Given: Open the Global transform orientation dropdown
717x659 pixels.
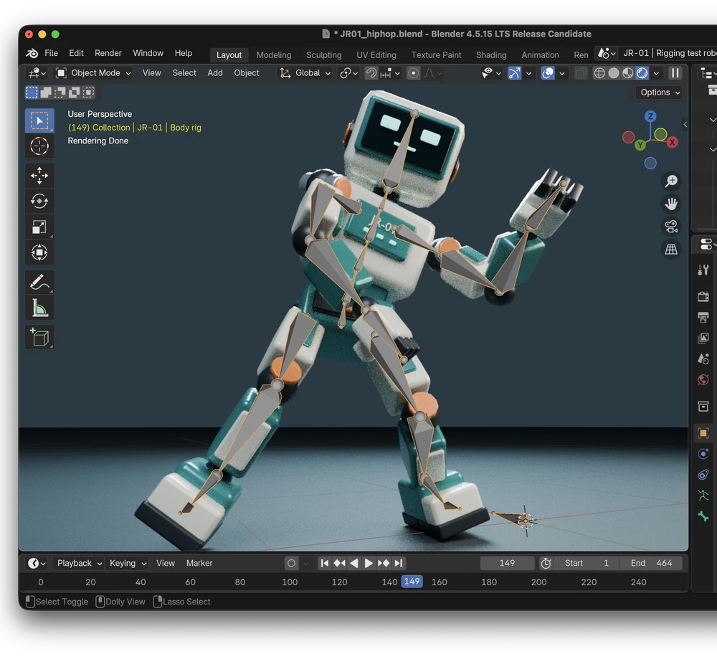Looking at the screenshot, I should 305,73.
